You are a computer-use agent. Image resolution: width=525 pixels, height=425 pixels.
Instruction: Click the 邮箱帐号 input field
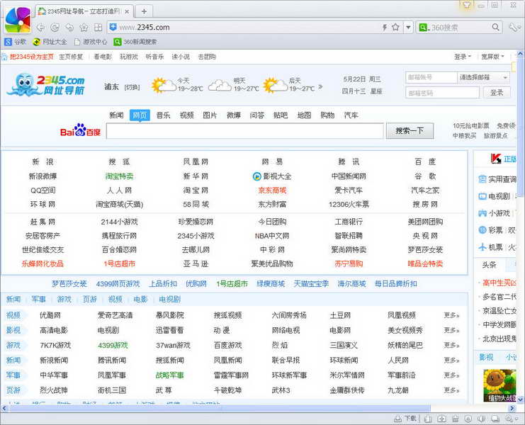(431, 77)
